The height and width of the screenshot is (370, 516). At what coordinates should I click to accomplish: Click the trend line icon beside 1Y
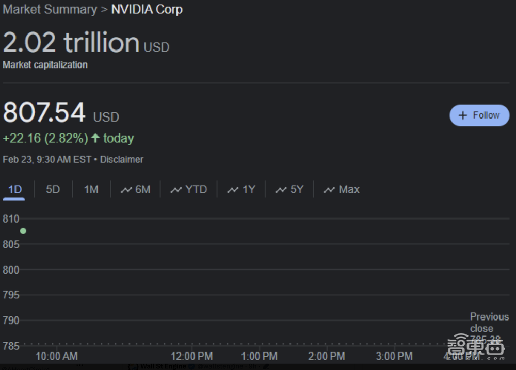tap(233, 190)
